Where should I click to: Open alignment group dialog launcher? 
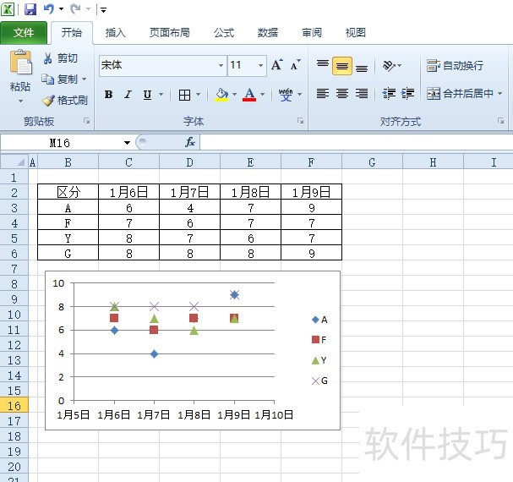(x=500, y=121)
